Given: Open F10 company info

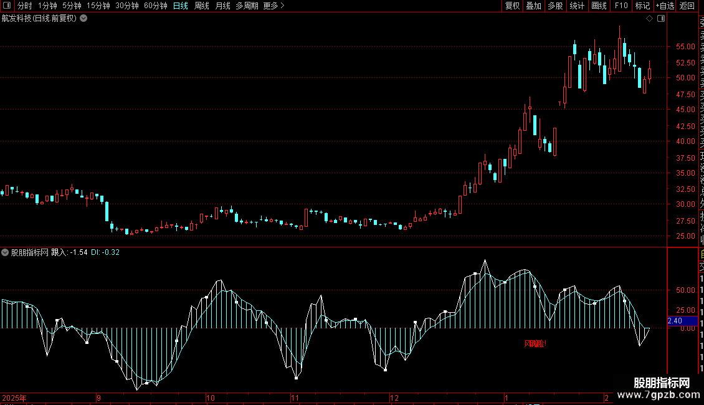Looking at the screenshot, I should click(x=621, y=6).
